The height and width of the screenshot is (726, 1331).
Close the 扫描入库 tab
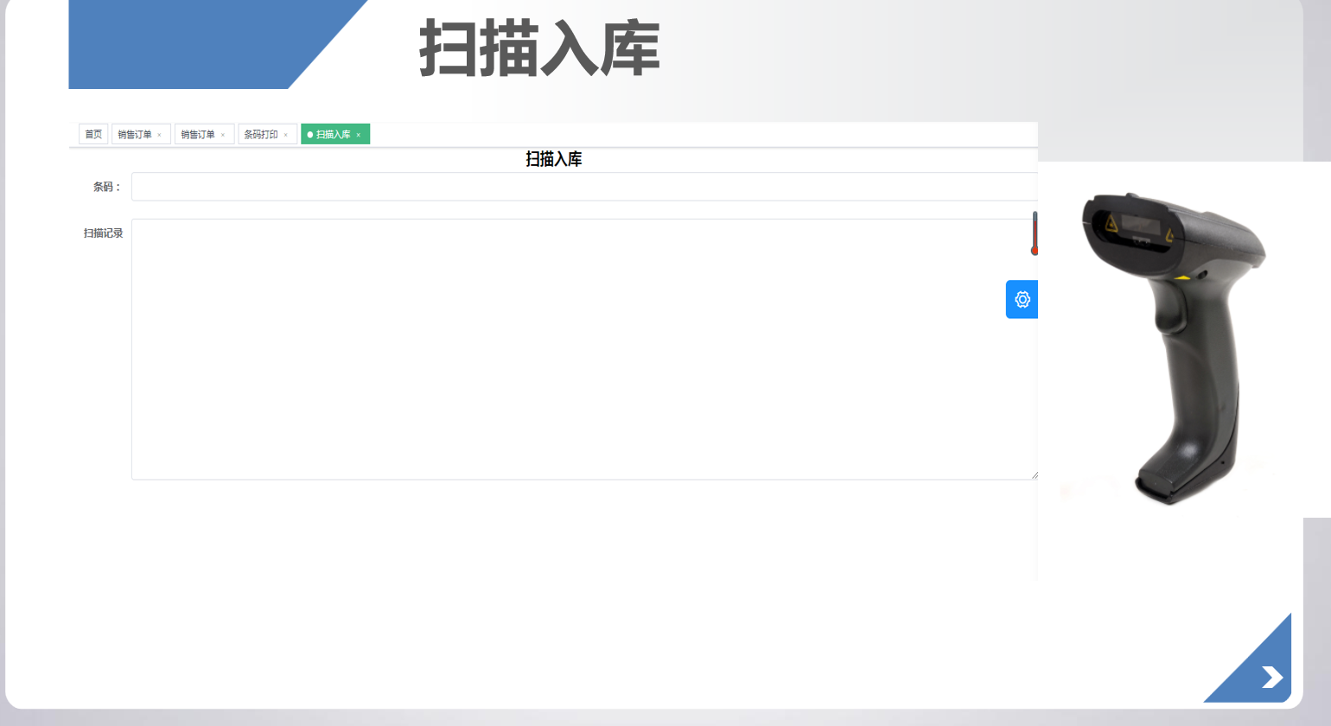point(358,135)
